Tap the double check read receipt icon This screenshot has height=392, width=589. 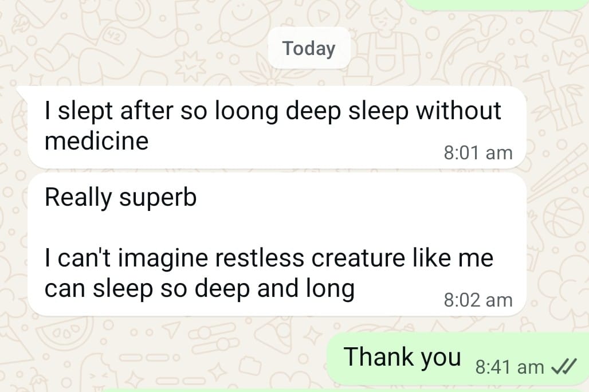563,366
